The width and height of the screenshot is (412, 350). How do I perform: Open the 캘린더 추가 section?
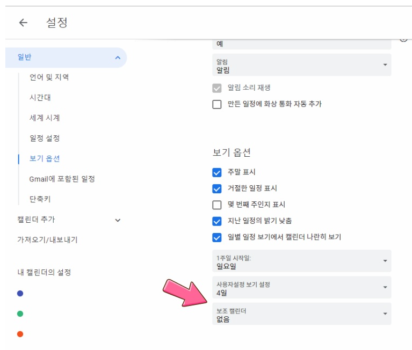coord(36,220)
